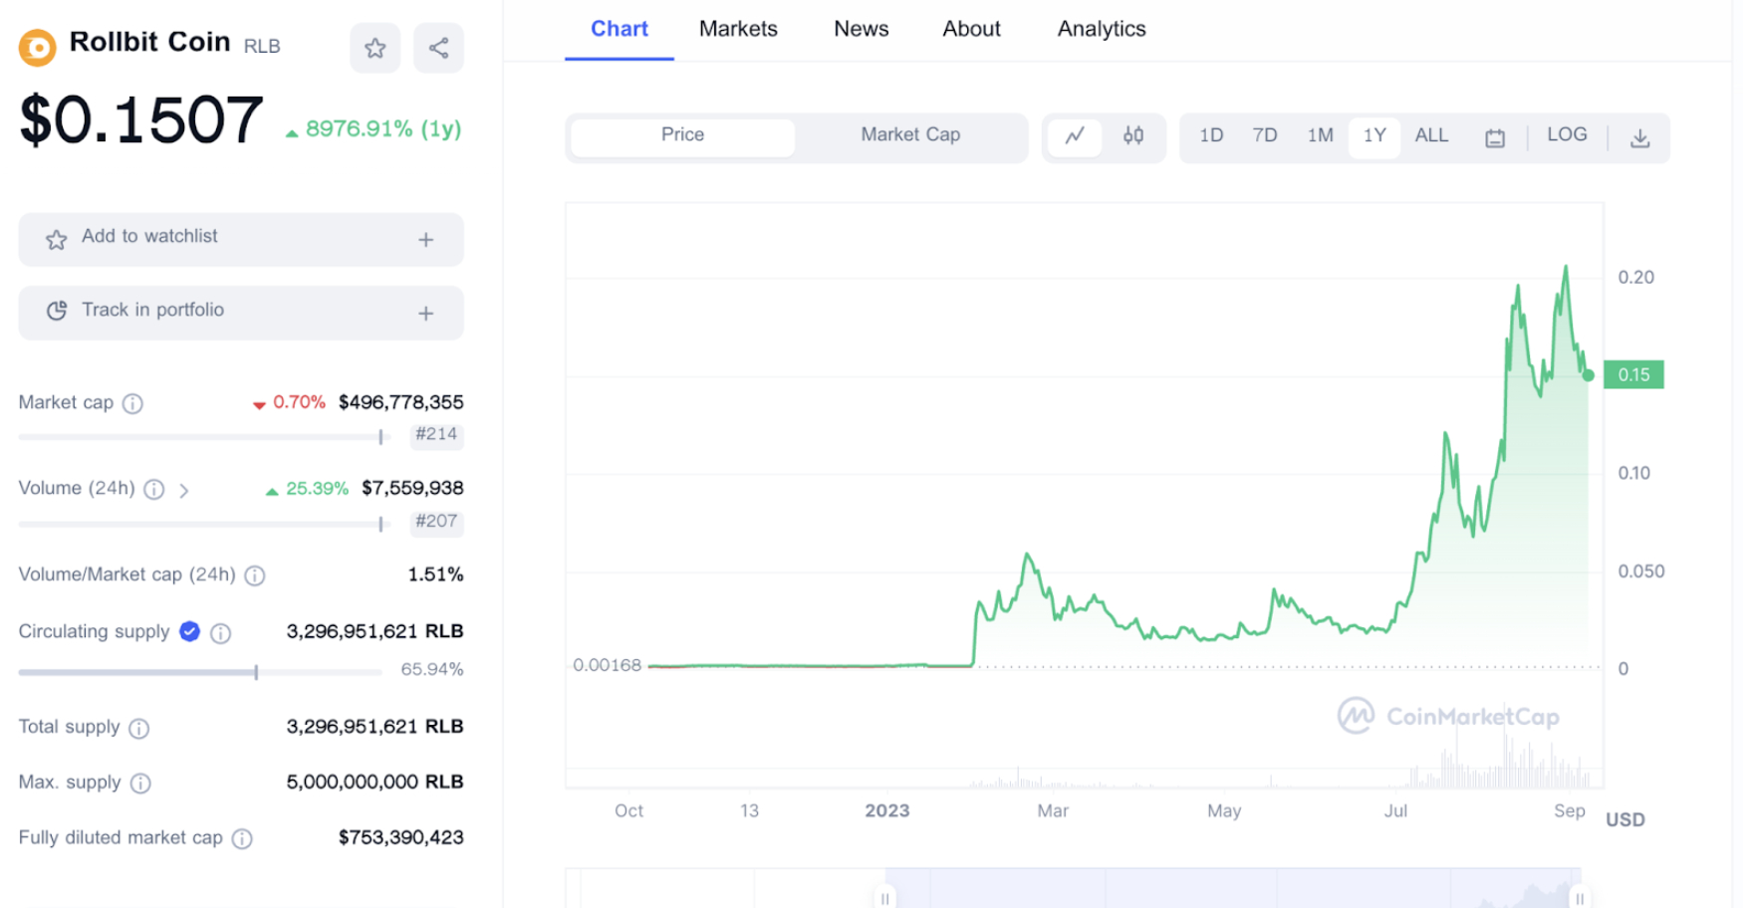The image size is (1743, 908).
Task: Set chart range to ALL
Action: [1431, 135]
